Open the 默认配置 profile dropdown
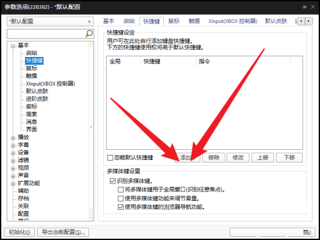320x240 pixels. 51,21
